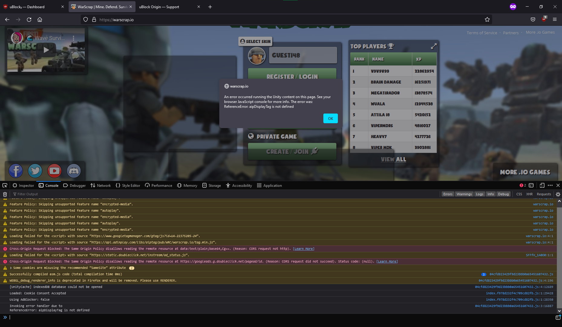Open the Facebook page icon

coord(15,171)
